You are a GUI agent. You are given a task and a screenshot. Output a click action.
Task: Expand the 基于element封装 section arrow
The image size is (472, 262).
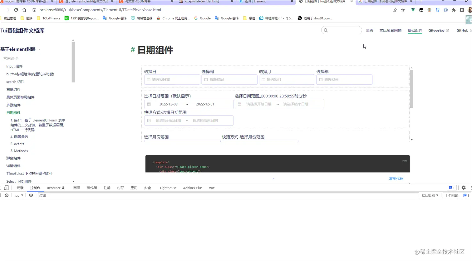[x=40, y=49]
